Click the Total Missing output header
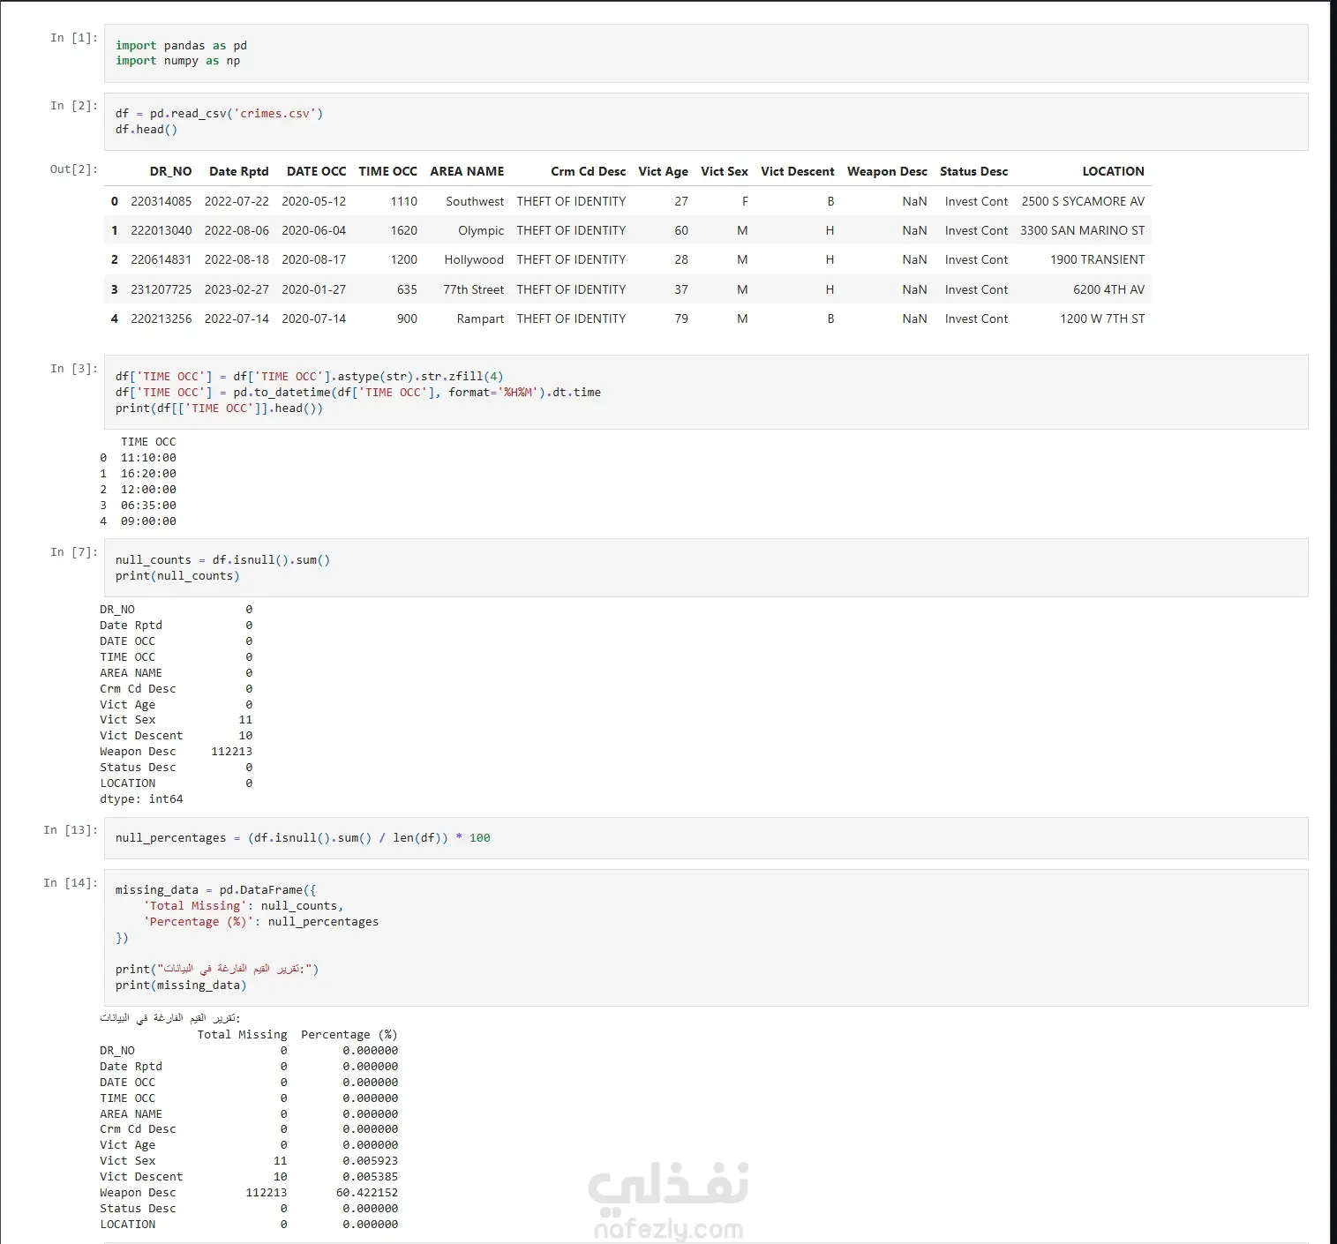Image resolution: width=1337 pixels, height=1244 pixels. (242, 1035)
